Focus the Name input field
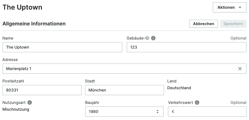Image resolution: width=249 pixels, height=120 pixels. [x=62, y=47]
